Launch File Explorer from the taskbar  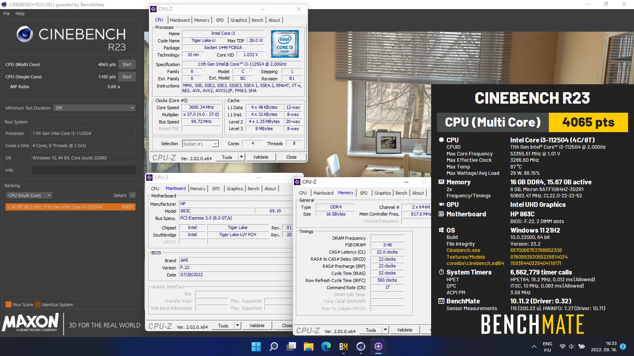(309, 347)
